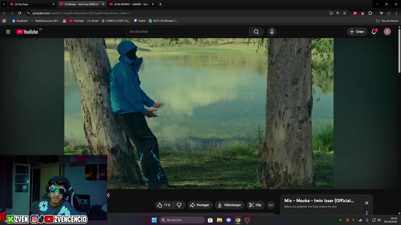Open the Mix playlist options three dots
The image size is (401, 225).
(x=367, y=213)
